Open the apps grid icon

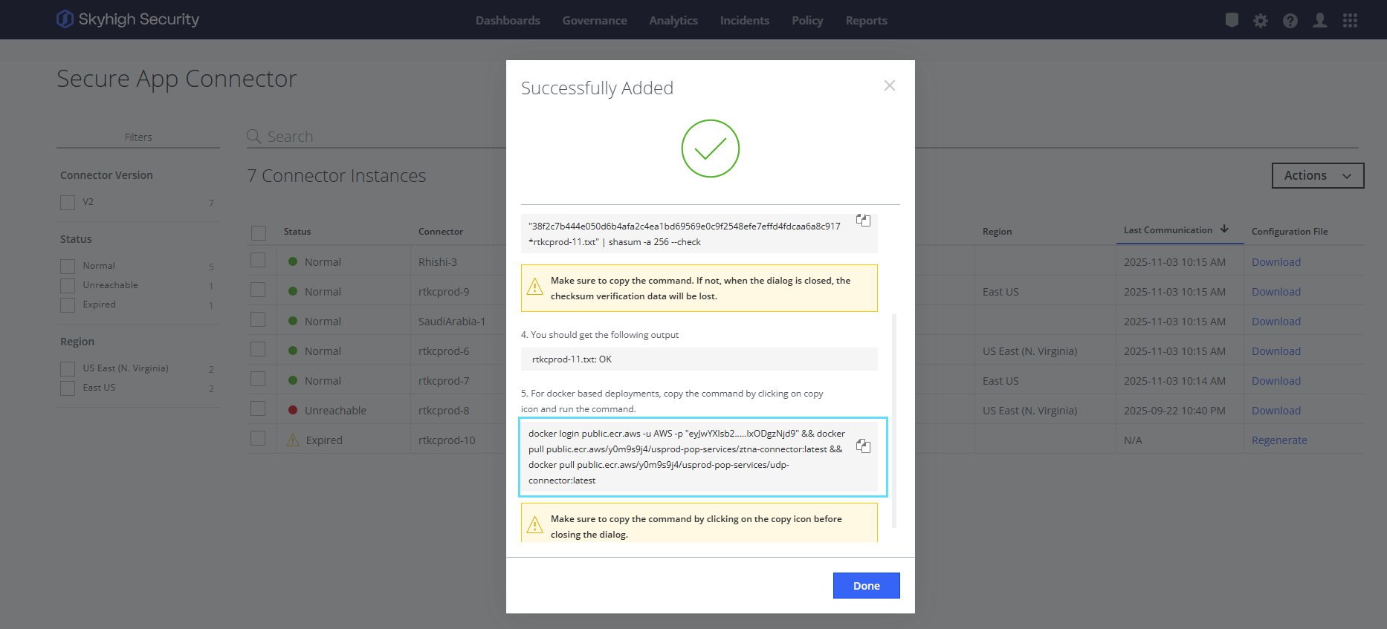(1350, 21)
